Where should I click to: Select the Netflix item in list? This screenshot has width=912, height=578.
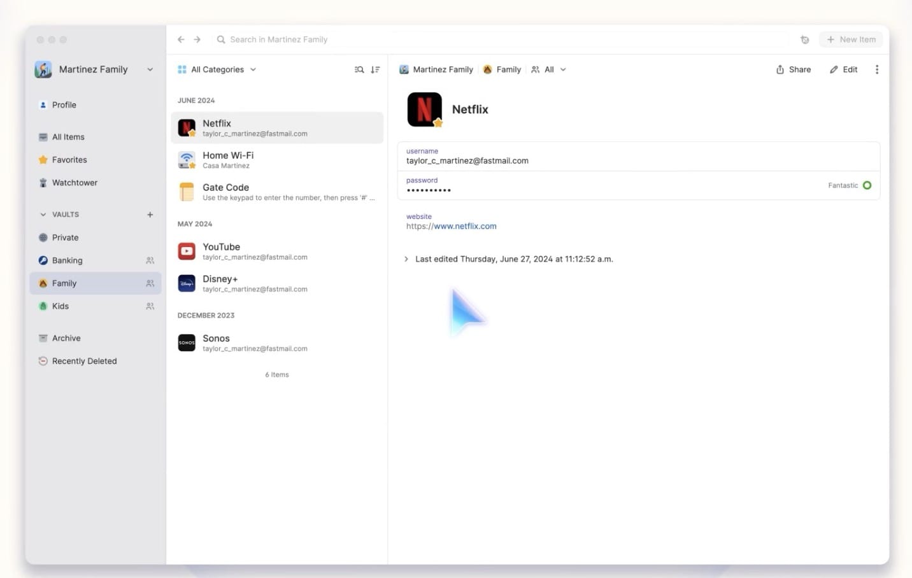(277, 128)
